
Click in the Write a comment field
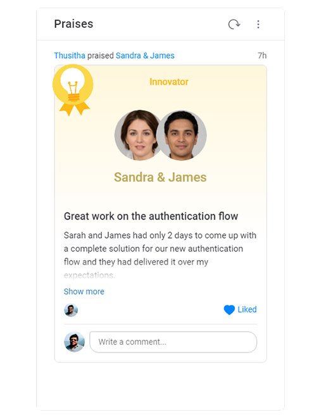pyautogui.click(x=173, y=342)
